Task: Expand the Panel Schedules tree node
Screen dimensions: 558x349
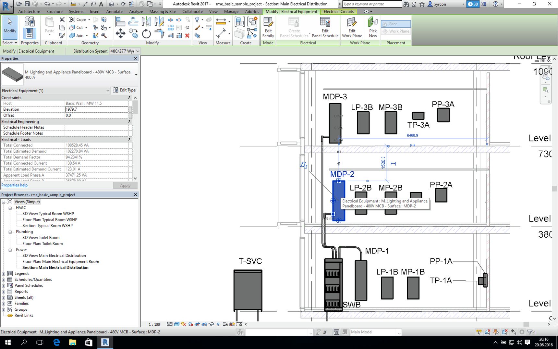Action: (x=4, y=286)
